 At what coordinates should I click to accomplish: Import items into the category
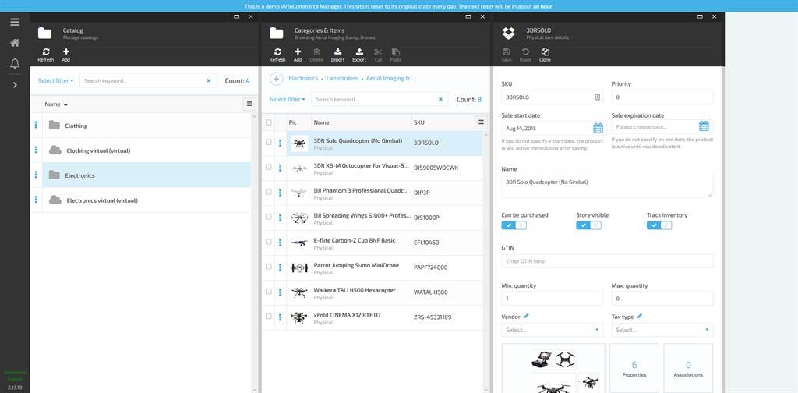(337, 55)
